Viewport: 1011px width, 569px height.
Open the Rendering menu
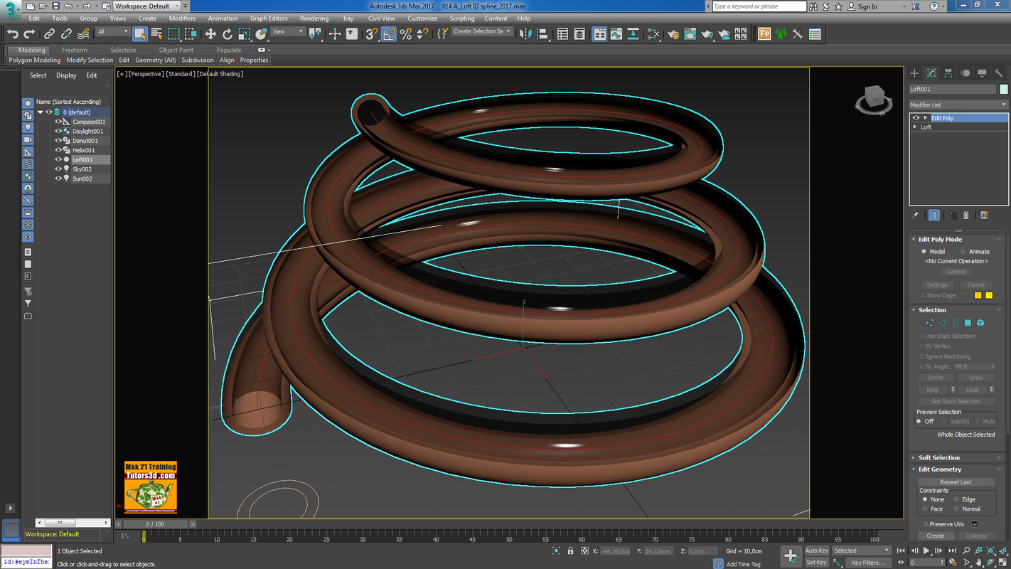tap(313, 18)
